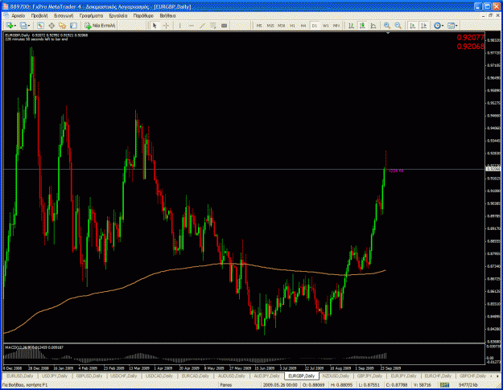
Task: Zoom out of the chart
Action: (x=398, y=26)
